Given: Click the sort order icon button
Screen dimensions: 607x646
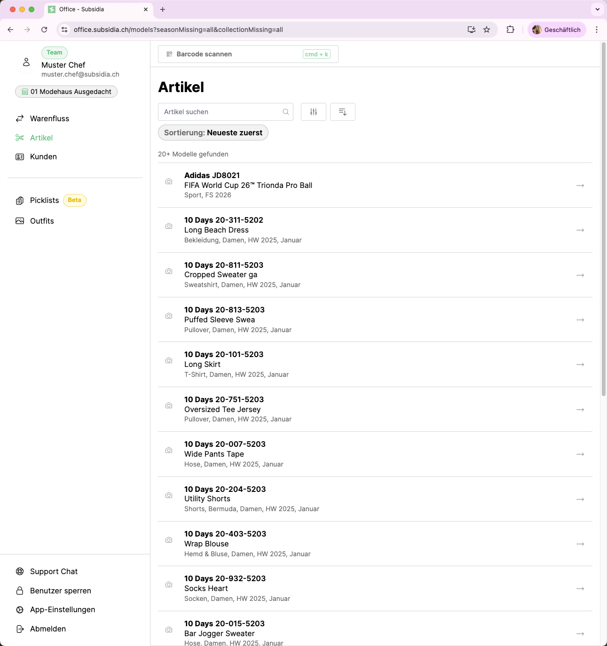Looking at the screenshot, I should [343, 112].
